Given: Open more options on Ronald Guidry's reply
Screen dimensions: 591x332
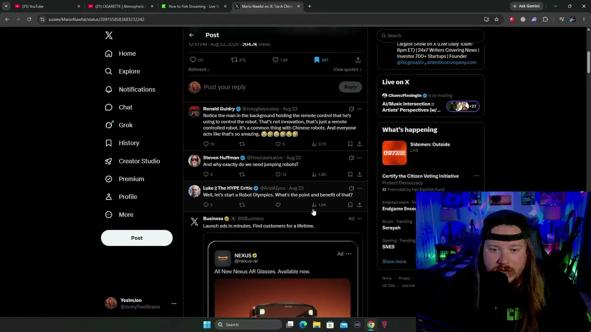Looking at the screenshot, I should click(x=360, y=109).
